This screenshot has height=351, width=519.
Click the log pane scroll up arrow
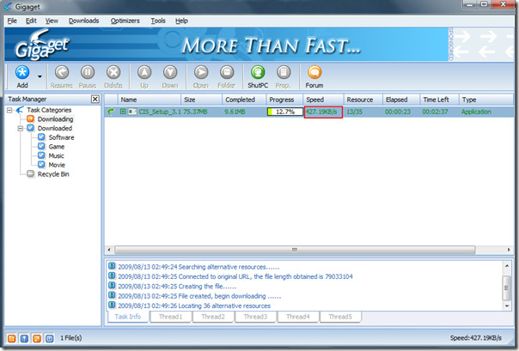point(507,266)
